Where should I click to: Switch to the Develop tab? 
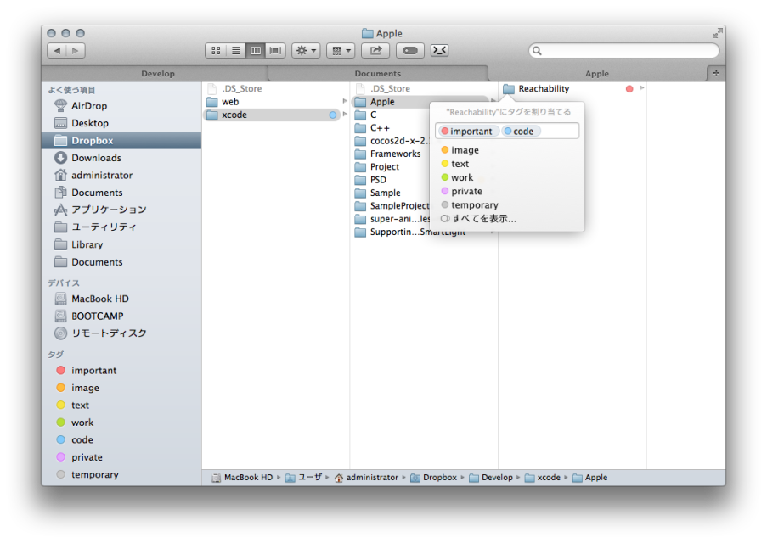tap(157, 74)
